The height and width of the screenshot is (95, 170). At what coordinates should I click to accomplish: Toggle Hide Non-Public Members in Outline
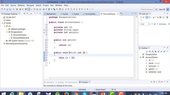click(x=161, y=52)
